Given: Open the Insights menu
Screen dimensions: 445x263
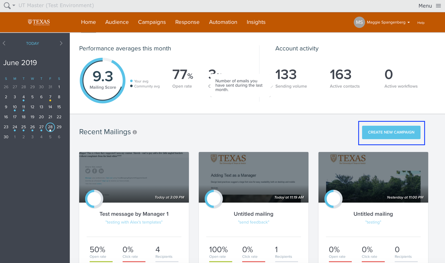Looking at the screenshot, I should [x=256, y=22].
